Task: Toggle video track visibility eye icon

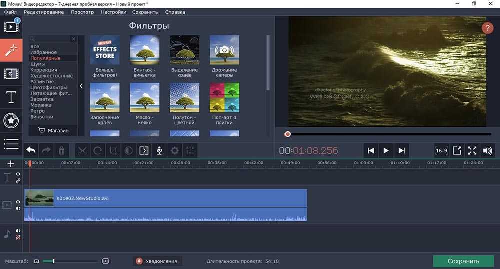Action: [18, 202]
